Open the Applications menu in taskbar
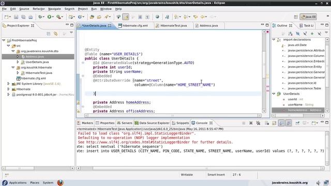331x186 pixels. coord(18,182)
